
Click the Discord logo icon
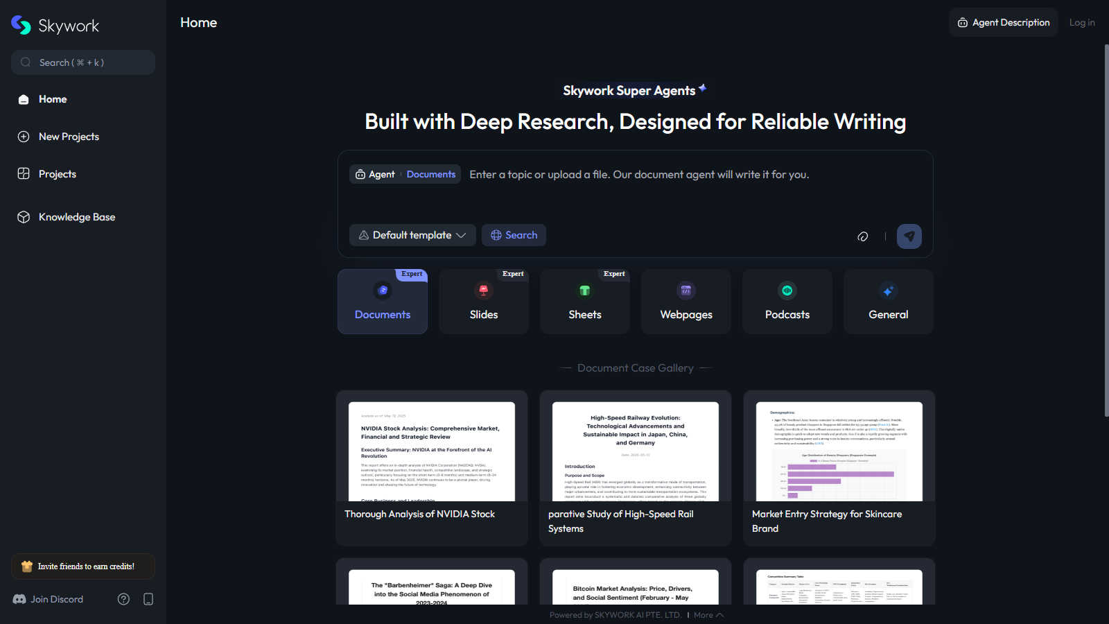[x=19, y=599]
